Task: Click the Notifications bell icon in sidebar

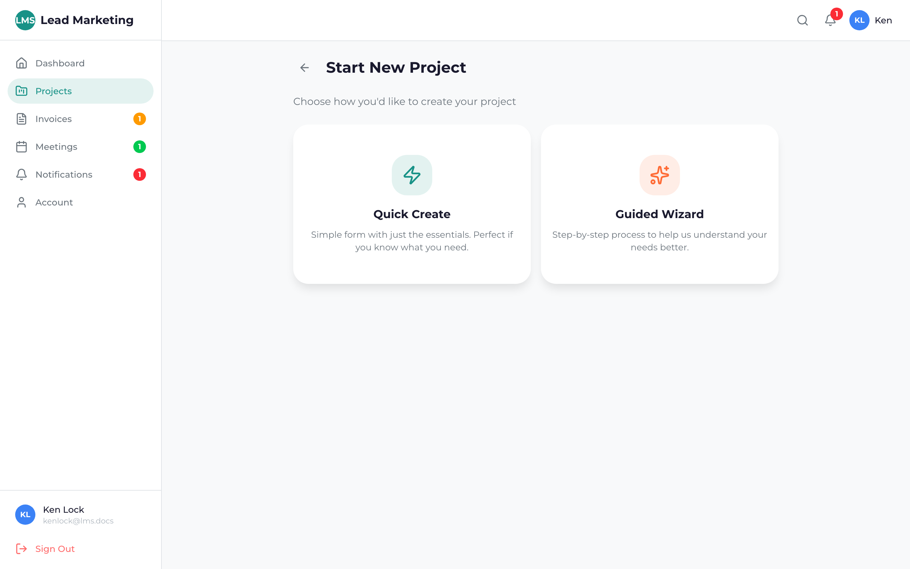Action: coord(22,174)
